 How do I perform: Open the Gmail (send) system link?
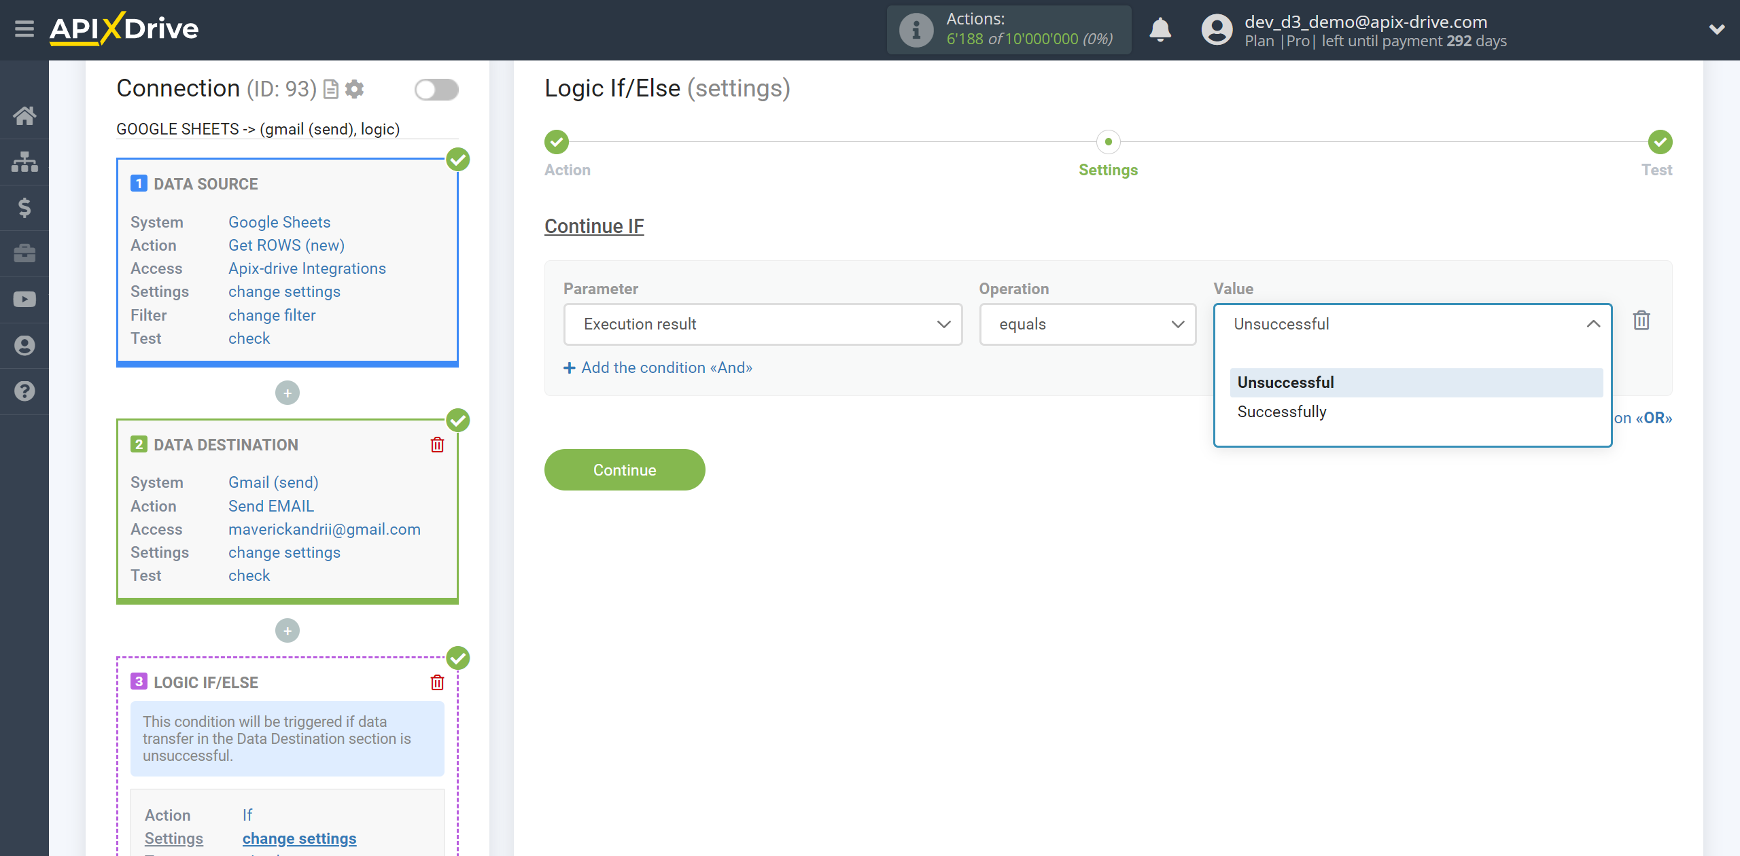pos(273,482)
